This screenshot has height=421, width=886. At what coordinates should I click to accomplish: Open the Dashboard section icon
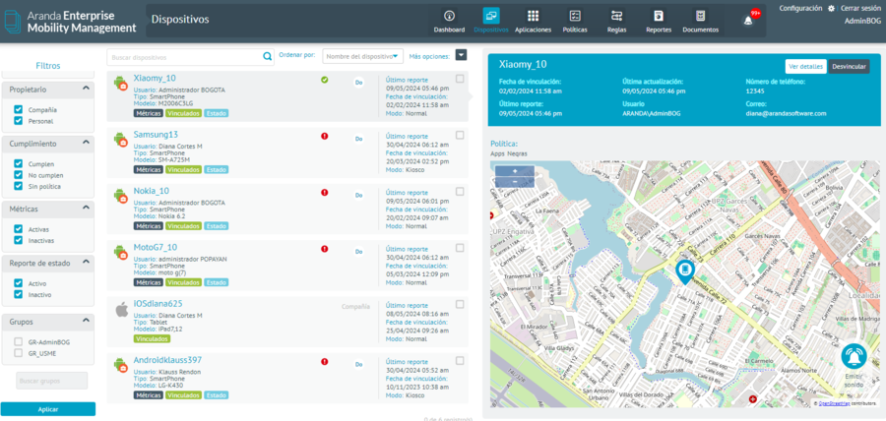click(x=449, y=16)
